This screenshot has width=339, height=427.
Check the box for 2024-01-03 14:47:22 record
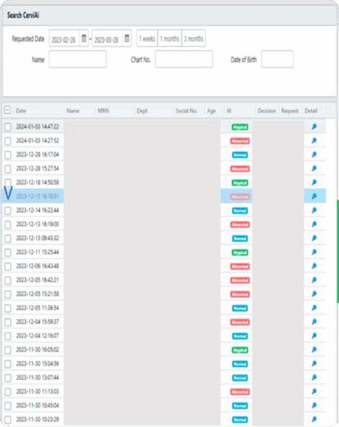pyautogui.click(x=8, y=127)
